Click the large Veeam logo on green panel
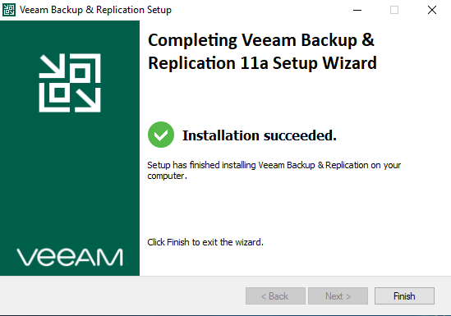 tap(70, 83)
